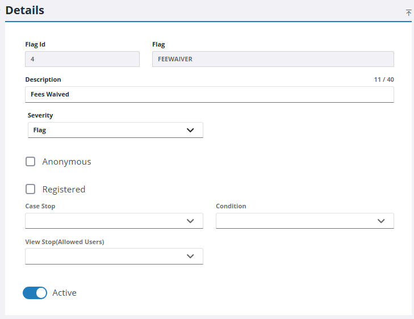The width and height of the screenshot is (414, 319).
Task: Click the Severity chevron arrow
Action: (190, 130)
